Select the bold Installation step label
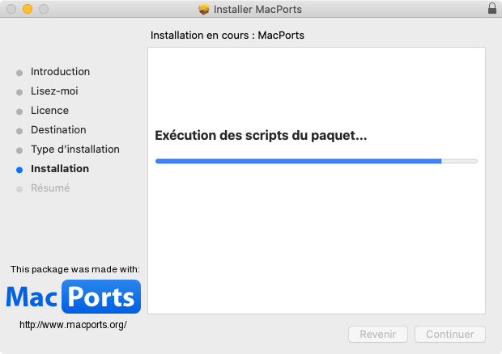The height and width of the screenshot is (354, 502). [60, 169]
